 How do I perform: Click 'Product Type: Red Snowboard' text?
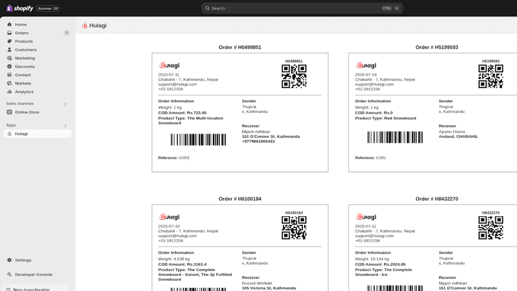click(385, 118)
